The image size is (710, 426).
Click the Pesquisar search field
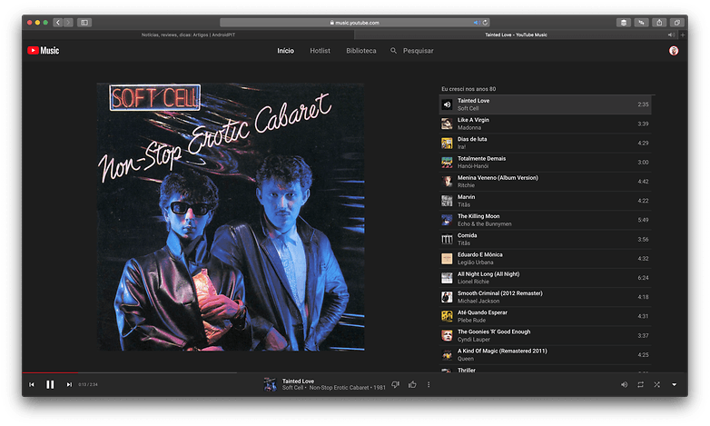pos(418,51)
